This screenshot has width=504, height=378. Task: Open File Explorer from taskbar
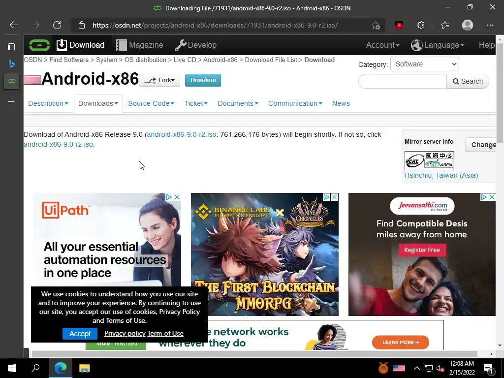[84, 368]
